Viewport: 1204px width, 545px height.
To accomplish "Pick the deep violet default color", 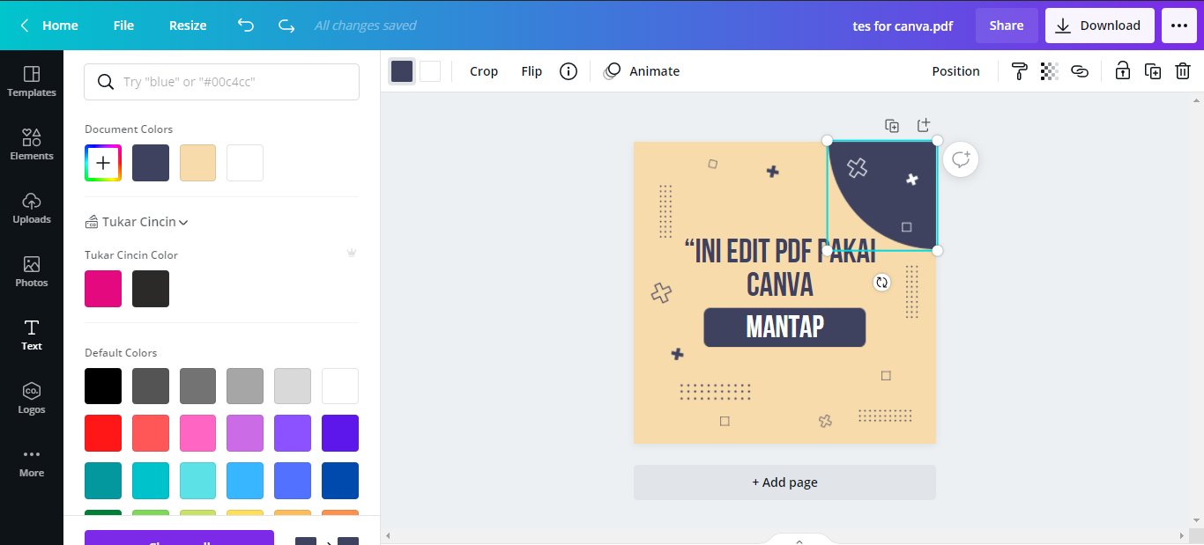I will coord(340,433).
